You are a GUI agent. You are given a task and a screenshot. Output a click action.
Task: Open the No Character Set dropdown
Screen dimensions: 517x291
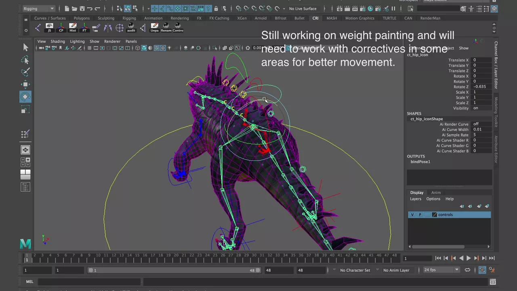coord(355,270)
